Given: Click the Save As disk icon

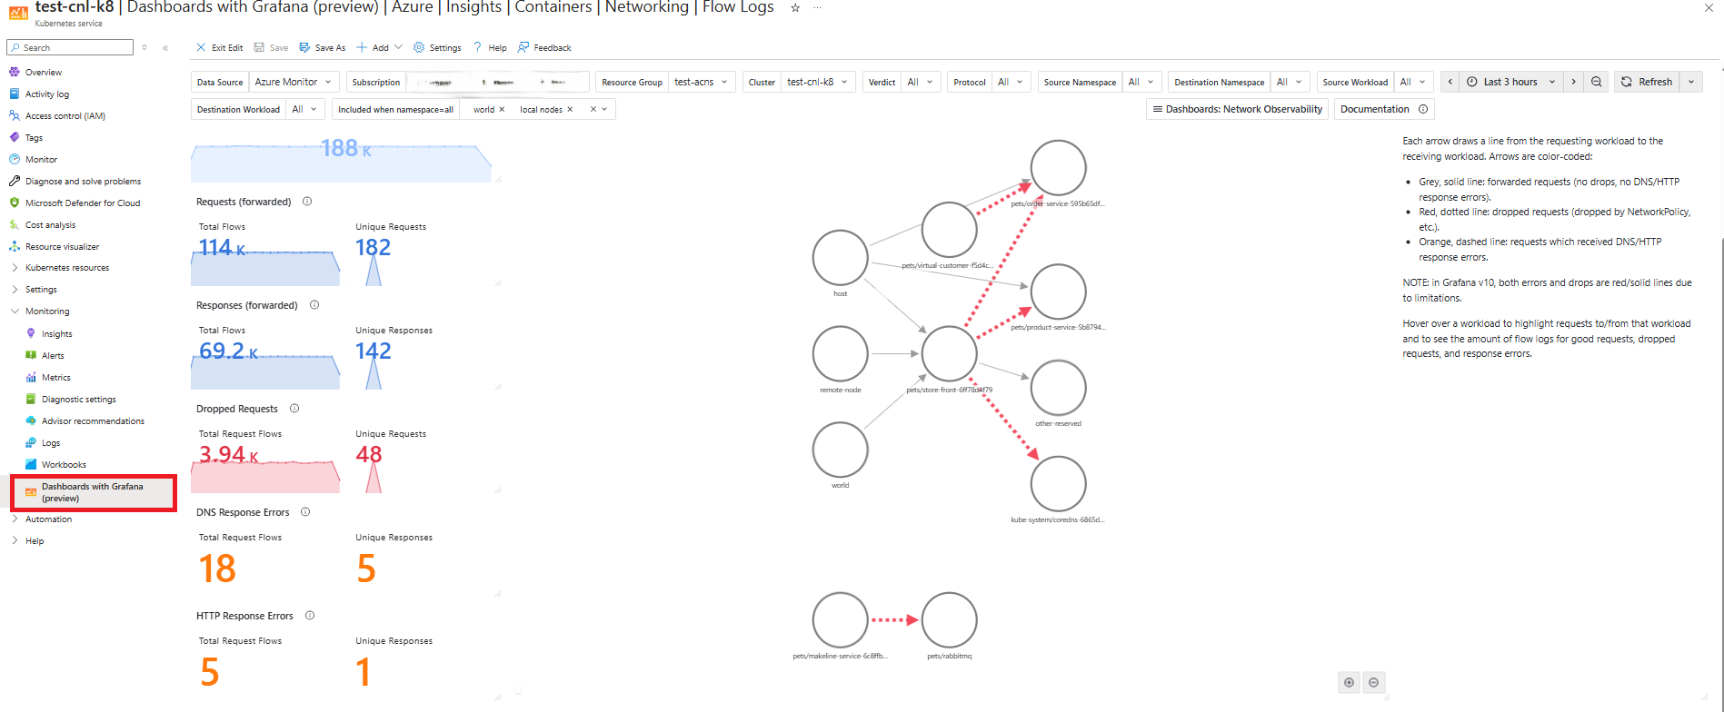Looking at the screenshot, I should [304, 47].
